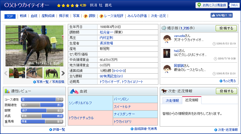
Task: Select the 近況情報 tab
Action: click(x=192, y=100)
